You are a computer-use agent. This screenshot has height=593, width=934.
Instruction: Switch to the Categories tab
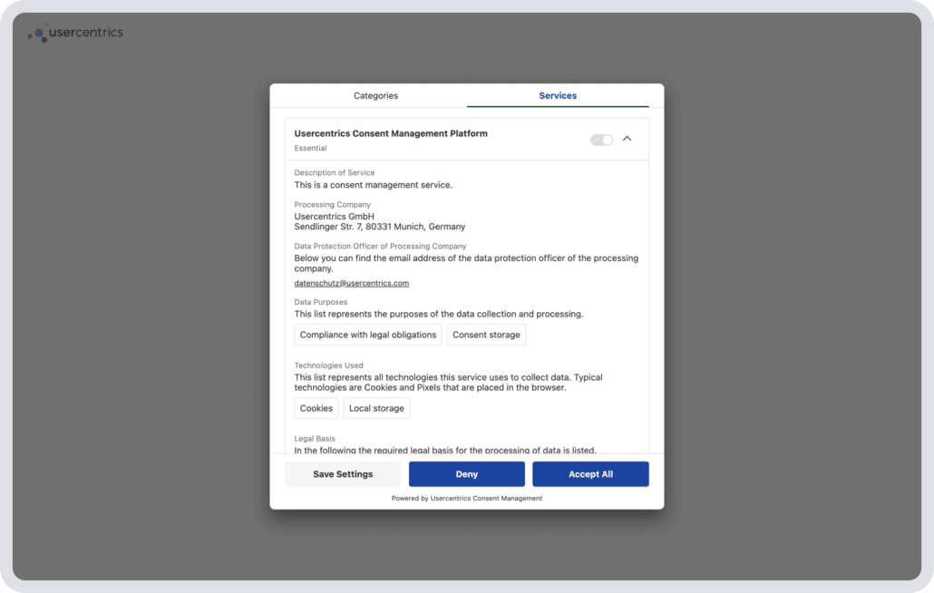coord(375,96)
